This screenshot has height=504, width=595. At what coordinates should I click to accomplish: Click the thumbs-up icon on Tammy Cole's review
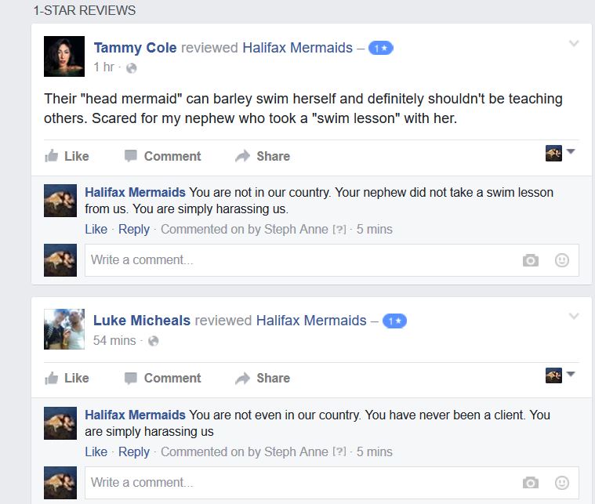point(53,156)
